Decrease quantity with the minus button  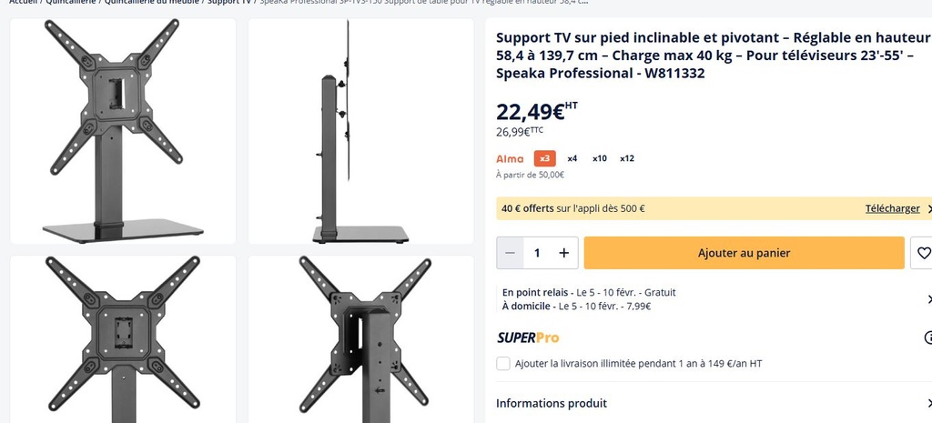pyautogui.click(x=510, y=253)
